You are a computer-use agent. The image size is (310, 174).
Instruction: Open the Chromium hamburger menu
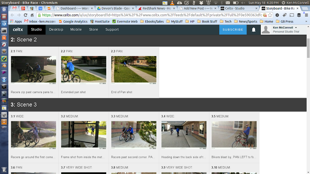point(306,15)
